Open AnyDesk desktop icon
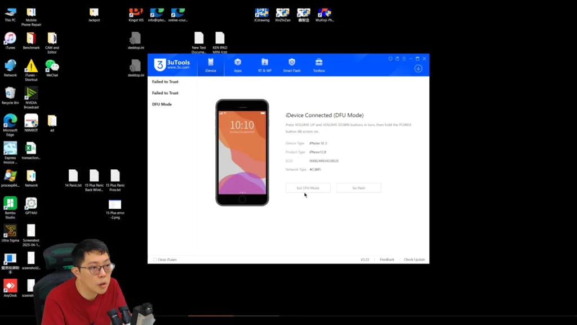The height and width of the screenshot is (325, 577). tap(10, 288)
